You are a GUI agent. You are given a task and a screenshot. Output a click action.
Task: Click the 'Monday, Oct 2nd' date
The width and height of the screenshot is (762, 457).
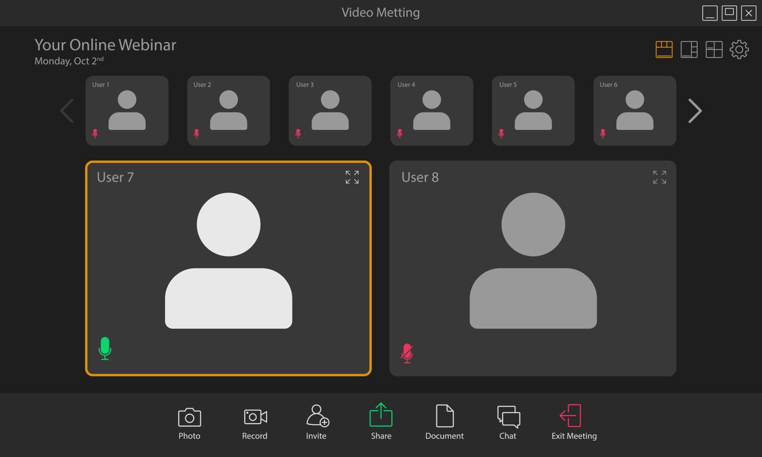pyautogui.click(x=69, y=61)
